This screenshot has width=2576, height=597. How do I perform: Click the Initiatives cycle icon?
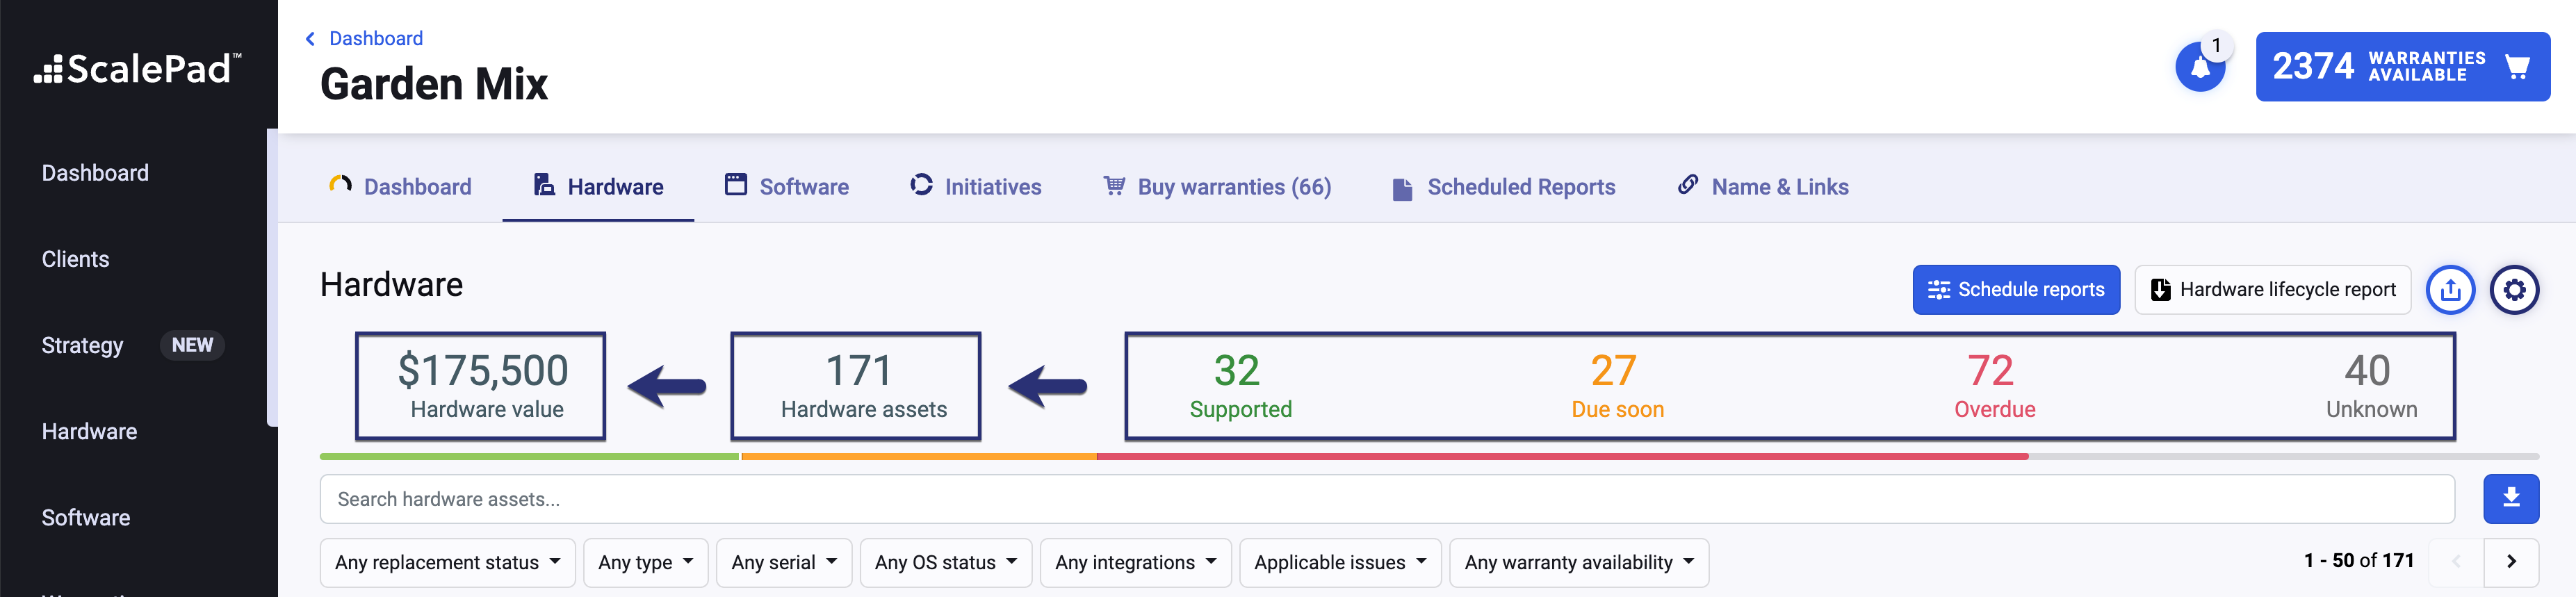(921, 185)
